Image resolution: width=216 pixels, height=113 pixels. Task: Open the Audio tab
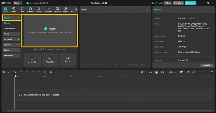(14, 9)
